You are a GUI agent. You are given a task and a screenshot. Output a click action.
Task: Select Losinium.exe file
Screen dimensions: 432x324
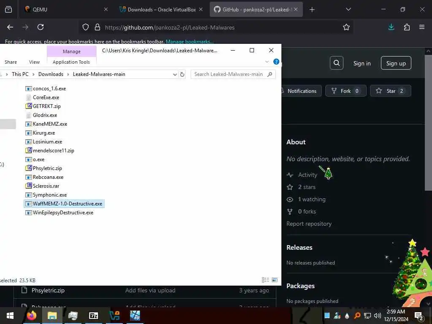coord(44,142)
